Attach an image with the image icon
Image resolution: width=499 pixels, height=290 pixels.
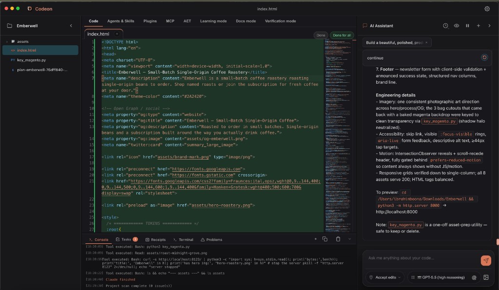[x=486, y=277]
